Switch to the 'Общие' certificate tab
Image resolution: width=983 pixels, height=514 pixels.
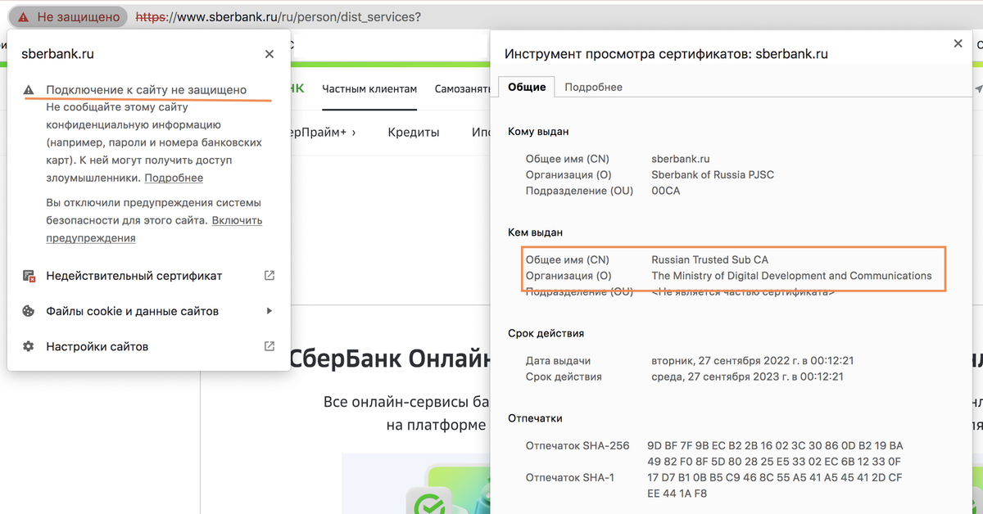pos(527,87)
